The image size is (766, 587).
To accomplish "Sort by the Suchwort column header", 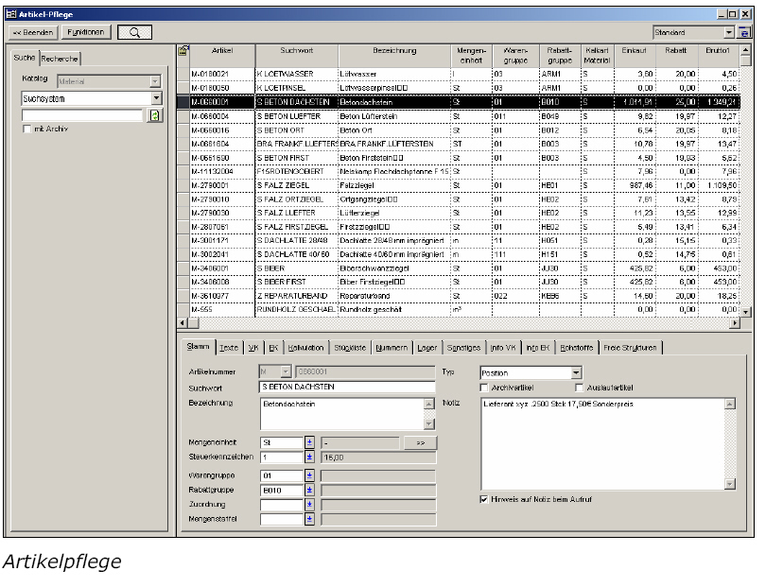I will tap(297, 56).
